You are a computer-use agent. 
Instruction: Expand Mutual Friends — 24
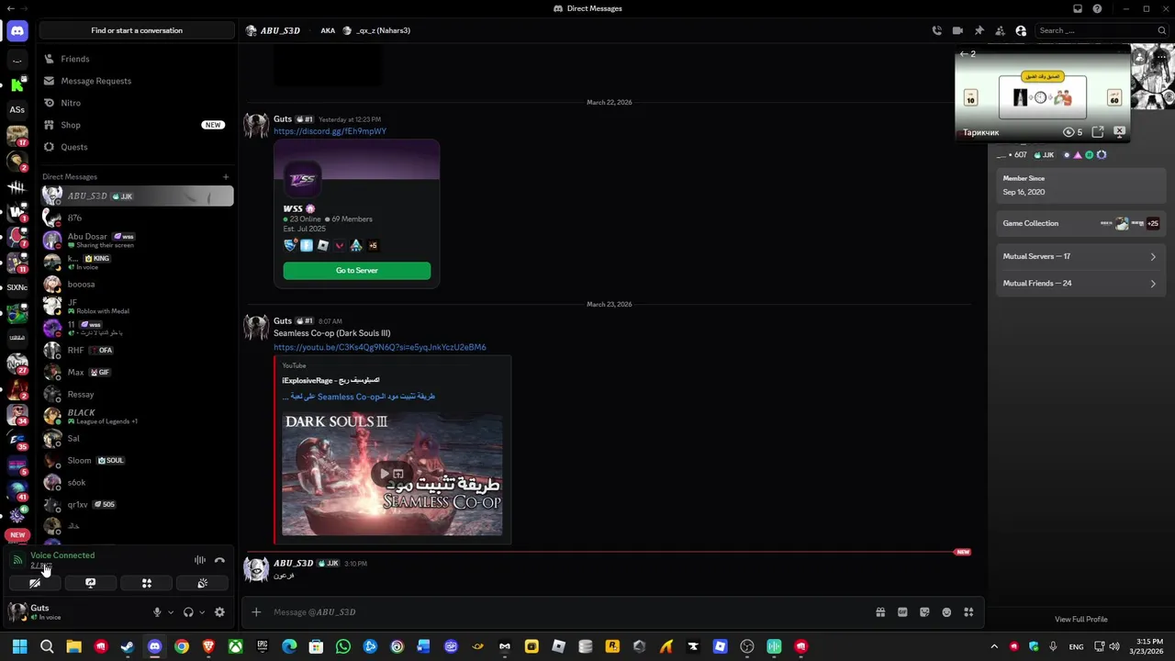1080,283
